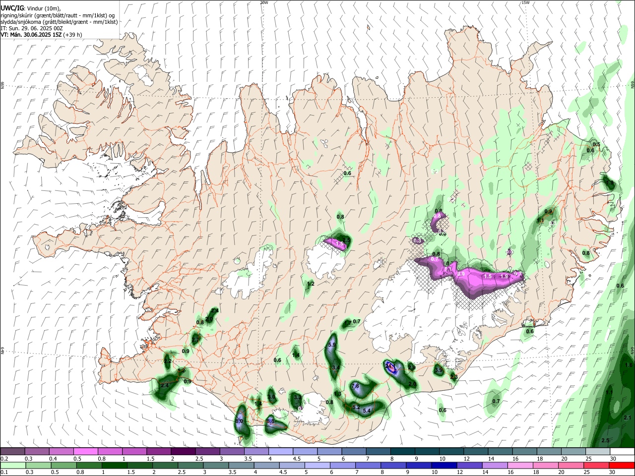This screenshot has height=476, width=635.
Task: Select the light pink 16 swatch in bottom legend row
Action: point(519,466)
